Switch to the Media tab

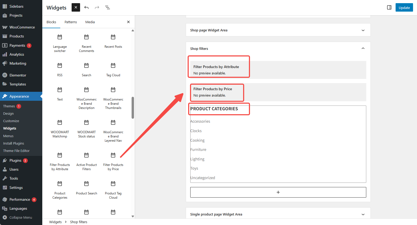click(x=90, y=22)
